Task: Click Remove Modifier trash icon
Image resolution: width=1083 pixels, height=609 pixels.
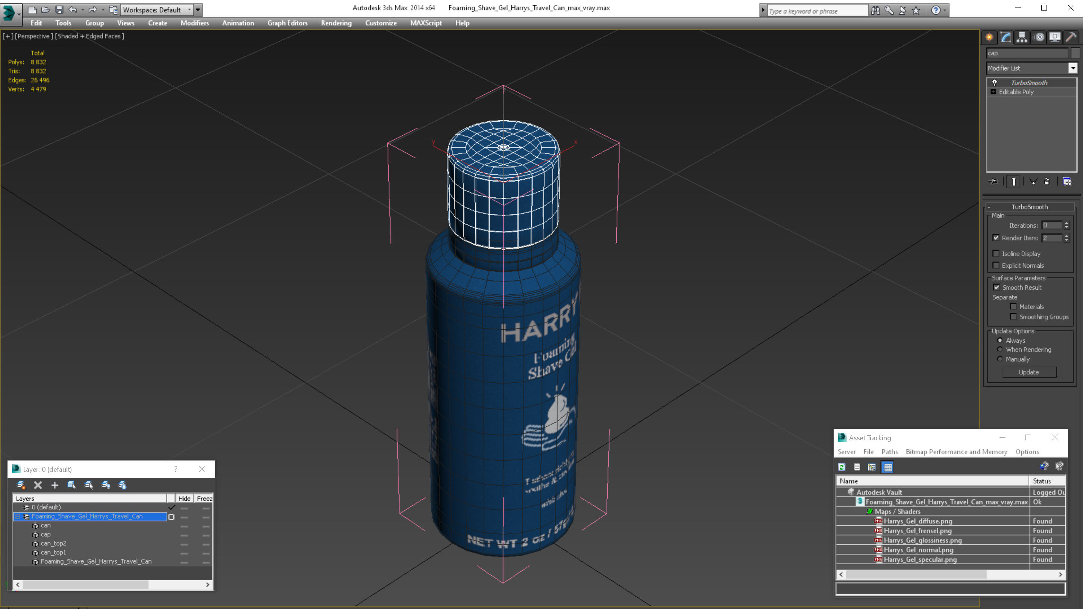Action: tap(1047, 181)
